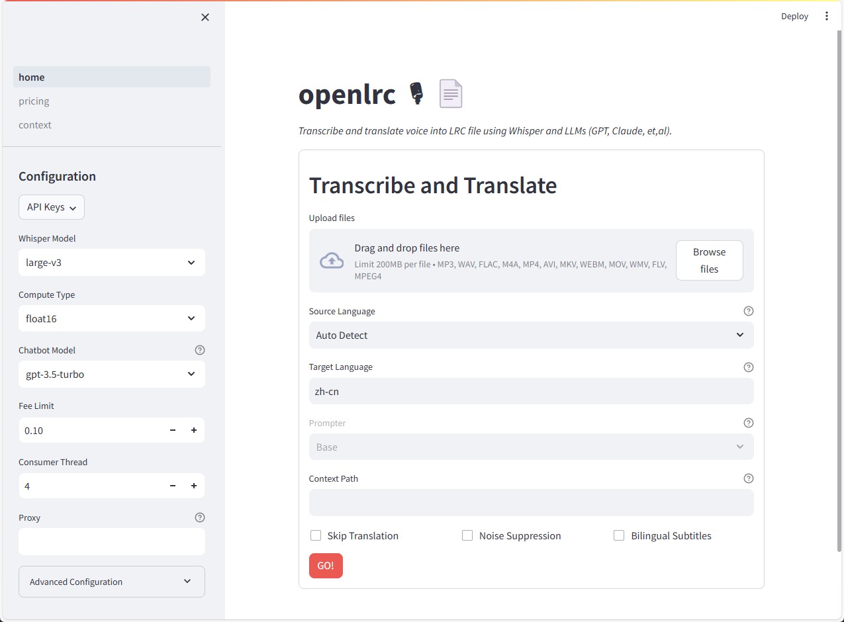Click Browse files to upload media

tap(709, 260)
